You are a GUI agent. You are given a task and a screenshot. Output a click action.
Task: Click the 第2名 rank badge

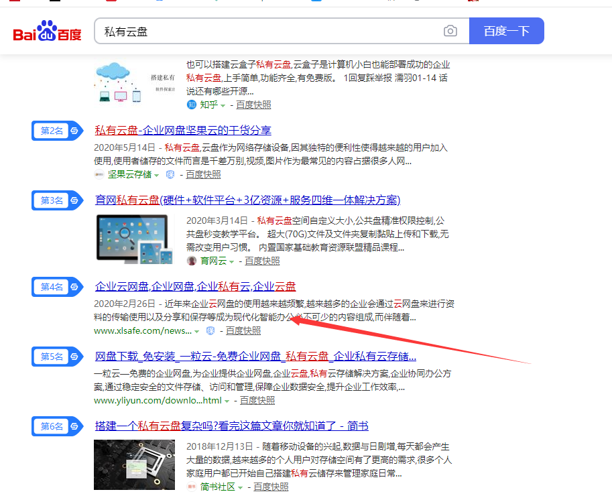click(58, 131)
